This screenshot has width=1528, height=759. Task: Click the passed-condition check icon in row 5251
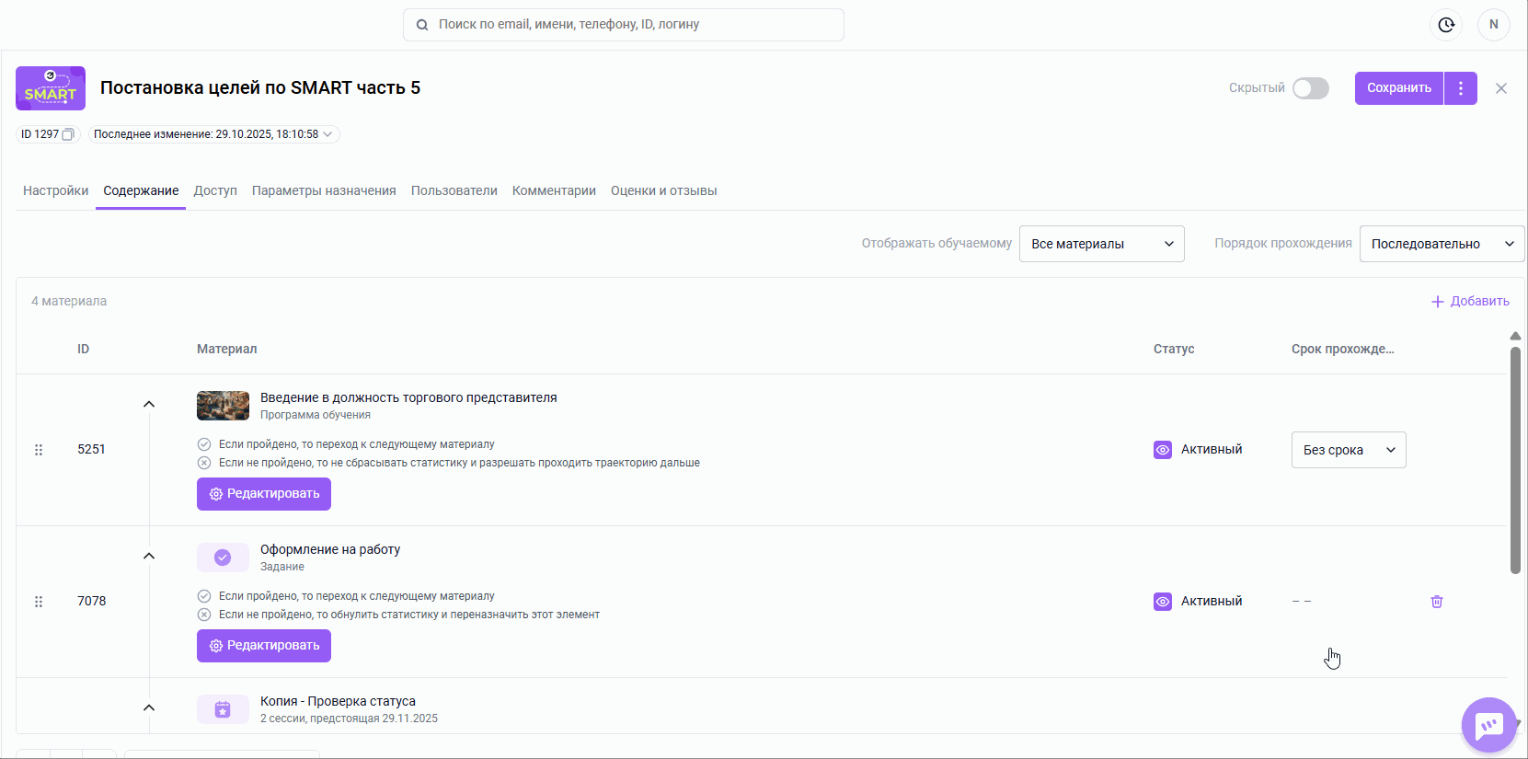point(204,444)
